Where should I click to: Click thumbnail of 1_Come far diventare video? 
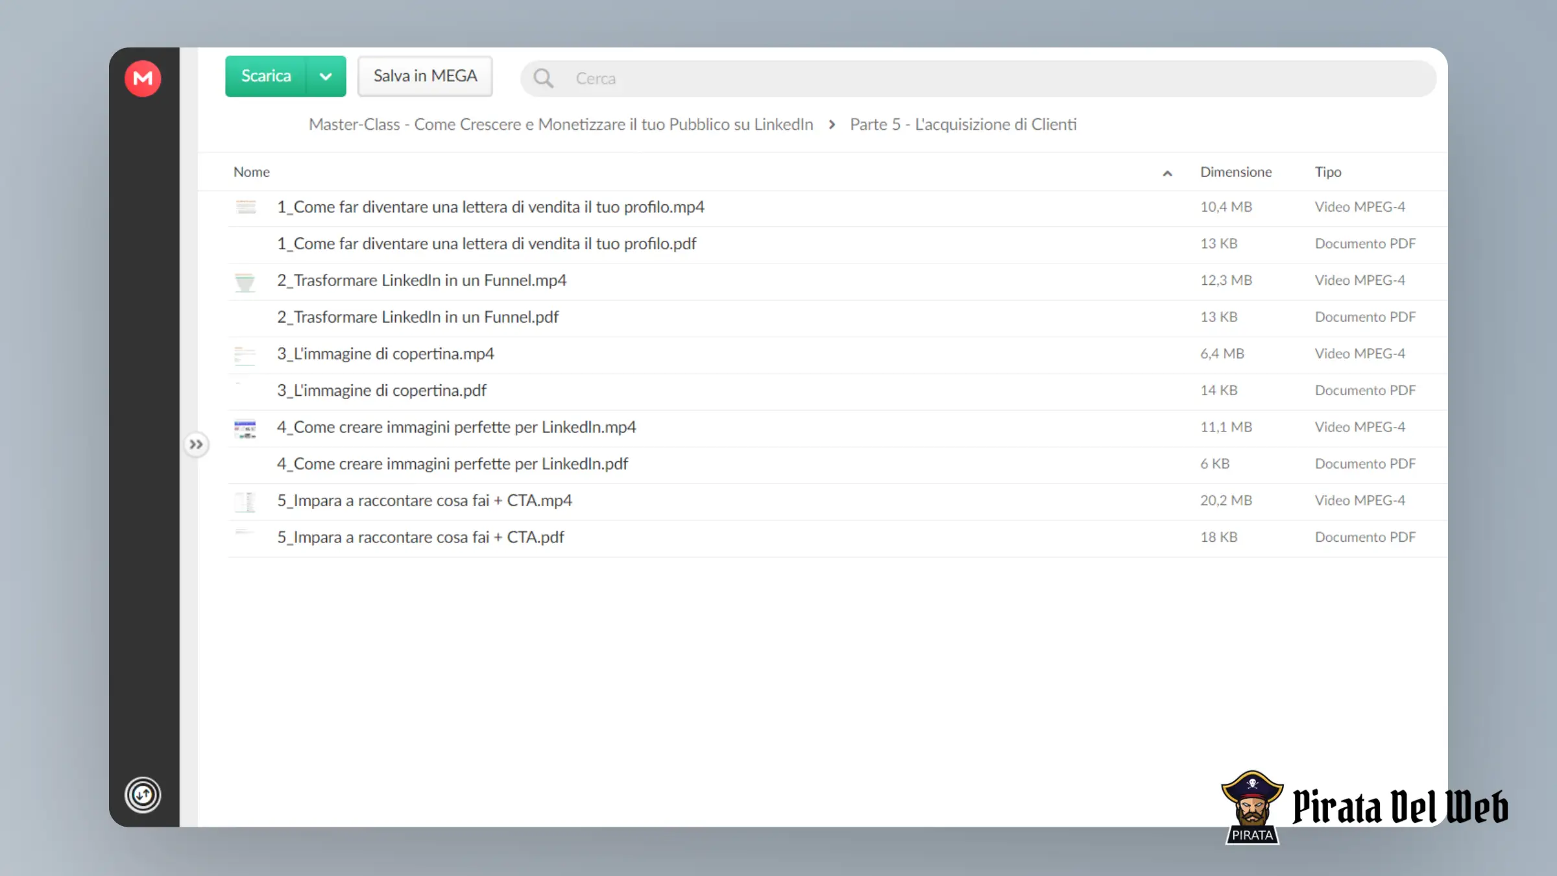tap(245, 207)
